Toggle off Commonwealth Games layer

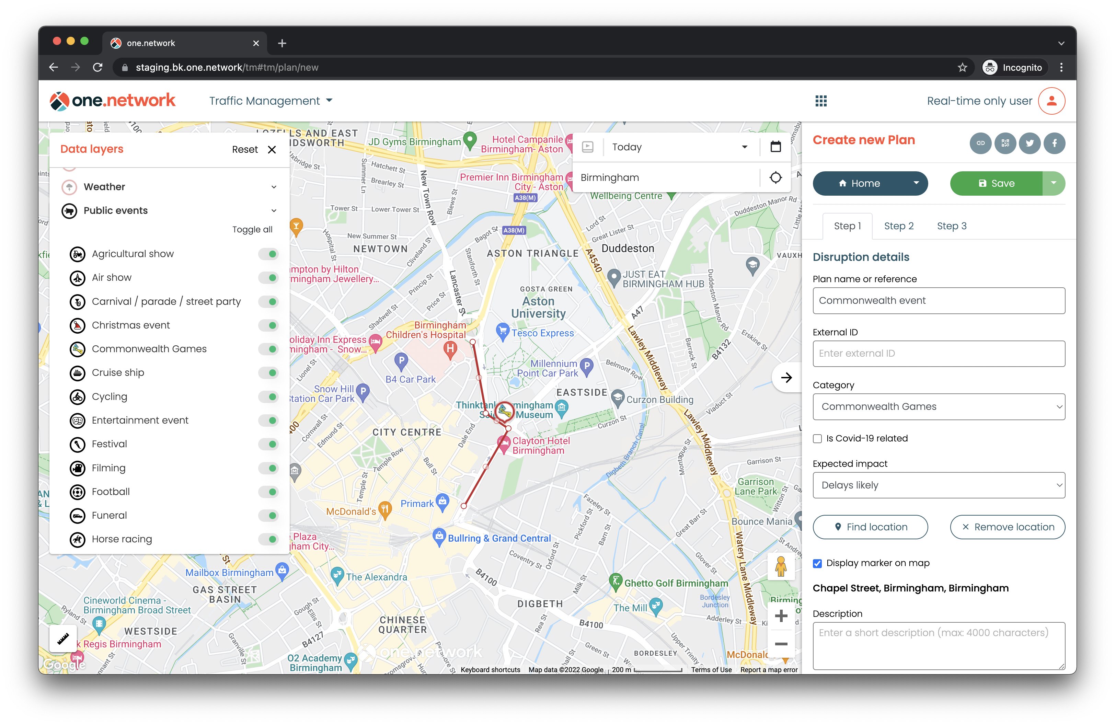click(x=269, y=349)
